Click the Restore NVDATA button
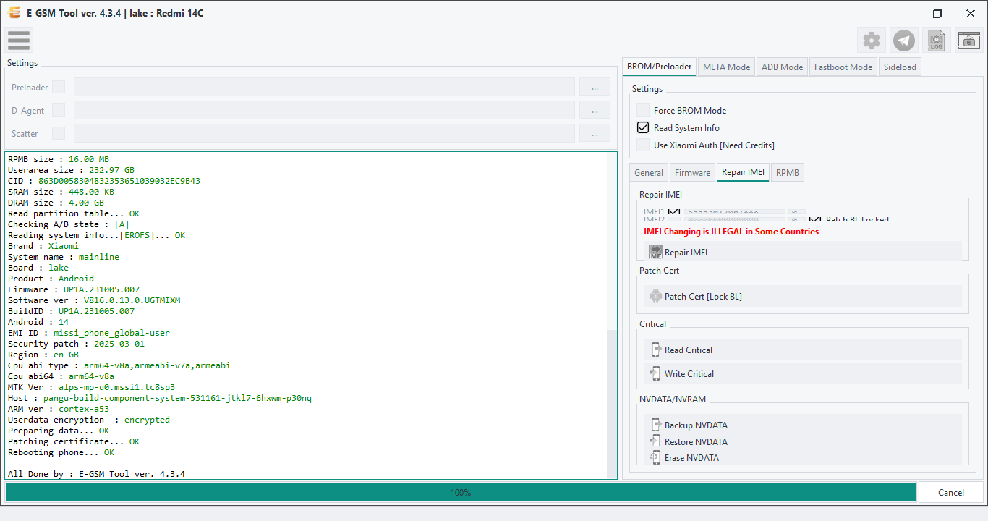The image size is (988, 521). tap(803, 441)
